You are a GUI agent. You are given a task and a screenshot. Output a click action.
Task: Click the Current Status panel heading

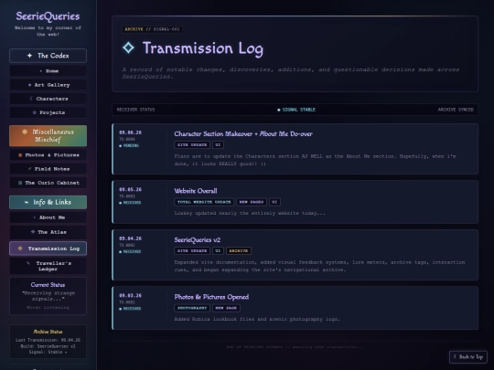[48, 285]
